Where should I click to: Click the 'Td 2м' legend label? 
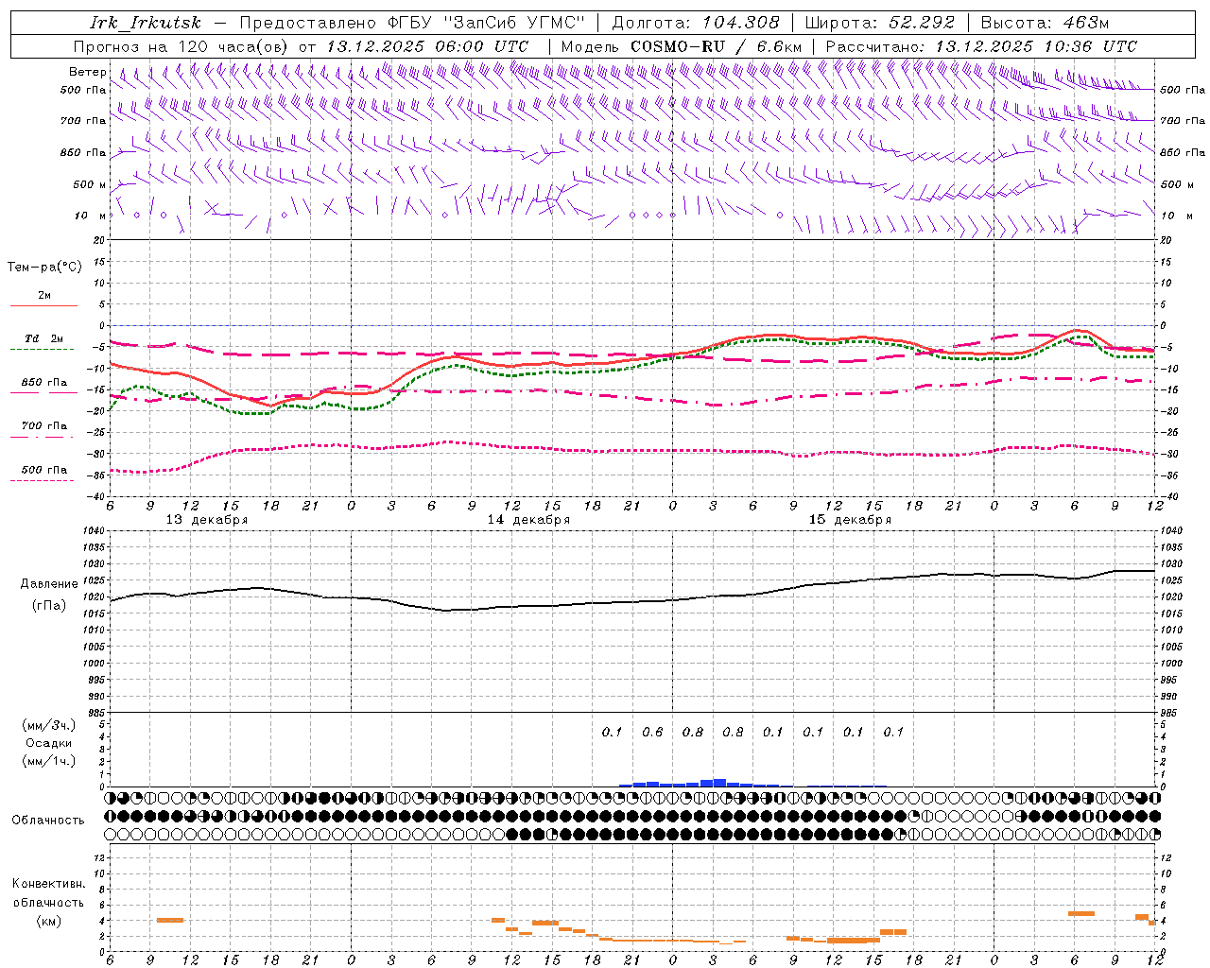pos(43,338)
